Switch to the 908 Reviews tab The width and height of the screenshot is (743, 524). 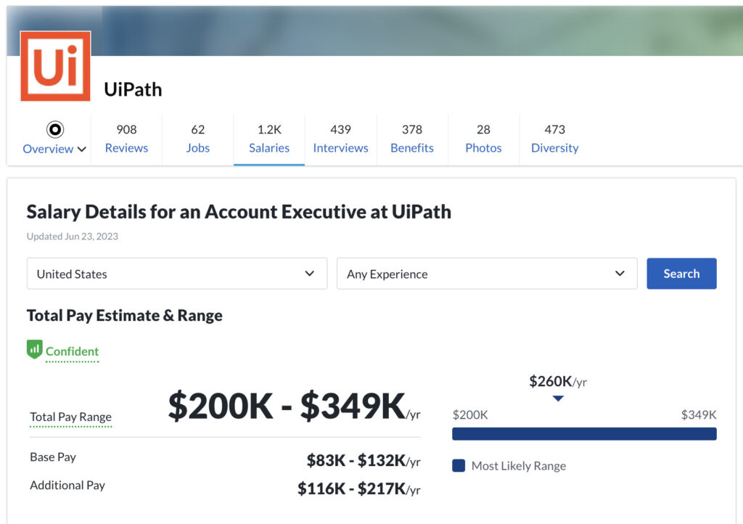126,139
